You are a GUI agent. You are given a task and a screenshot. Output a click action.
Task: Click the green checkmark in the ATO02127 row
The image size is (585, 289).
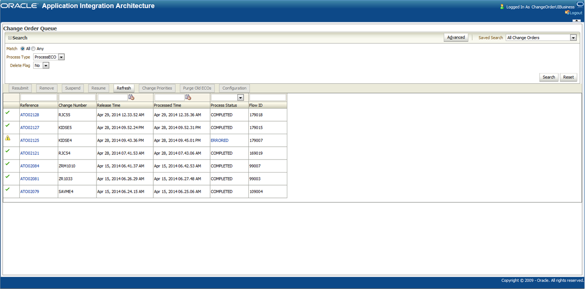7,125
